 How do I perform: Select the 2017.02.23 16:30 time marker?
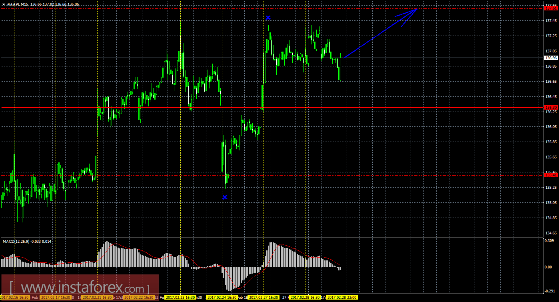tap(180, 298)
